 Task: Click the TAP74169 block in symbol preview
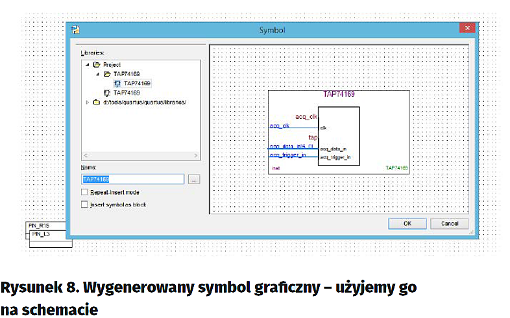338,136
